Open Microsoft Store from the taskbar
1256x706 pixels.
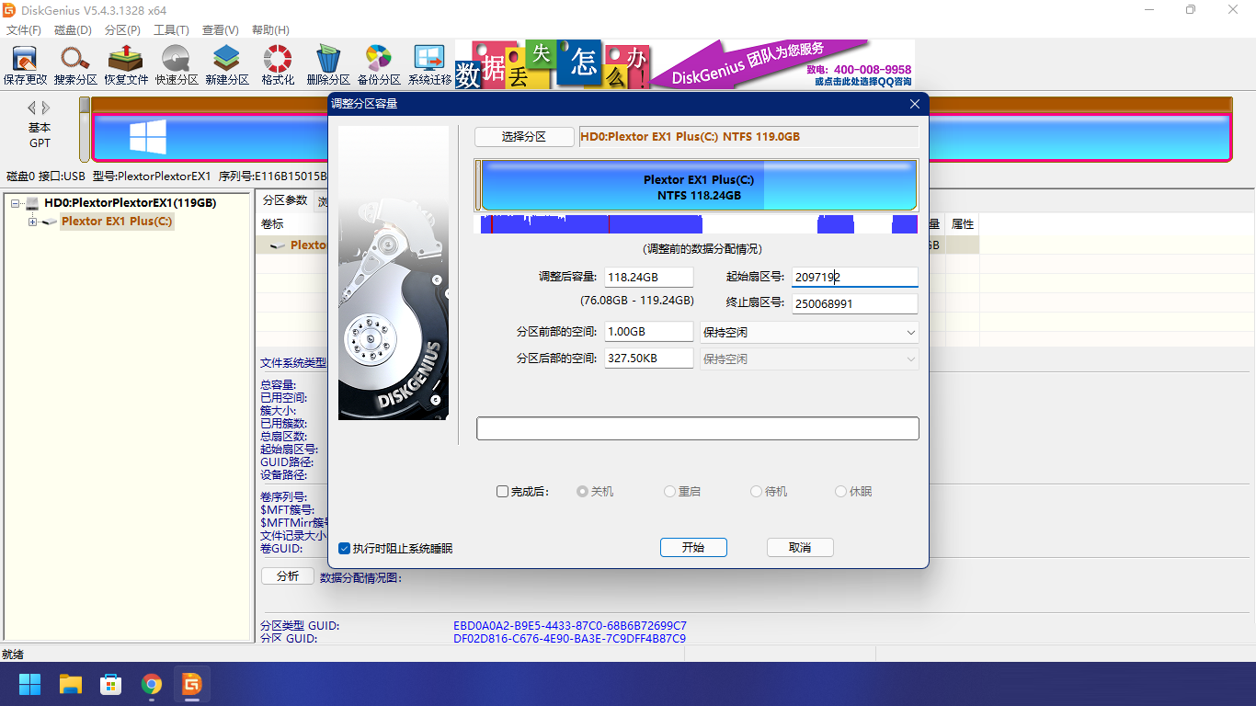(x=111, y=684)
